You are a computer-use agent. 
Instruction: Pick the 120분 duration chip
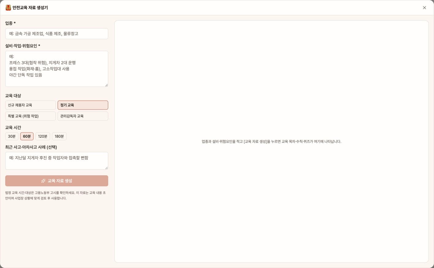43,136
